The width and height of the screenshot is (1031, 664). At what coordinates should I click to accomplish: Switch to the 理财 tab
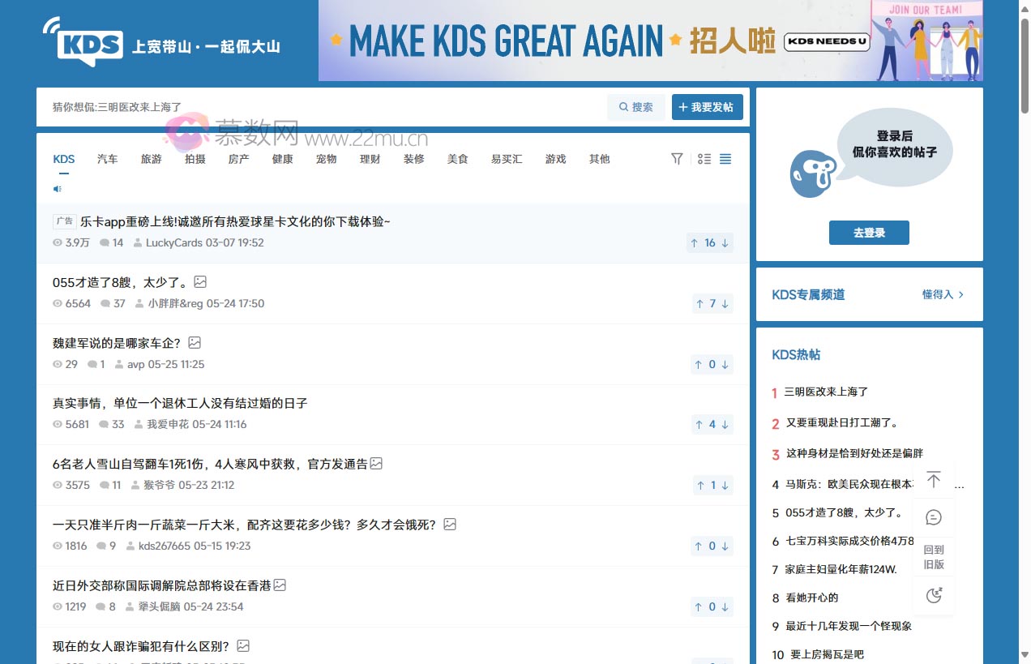coord(370,159)
